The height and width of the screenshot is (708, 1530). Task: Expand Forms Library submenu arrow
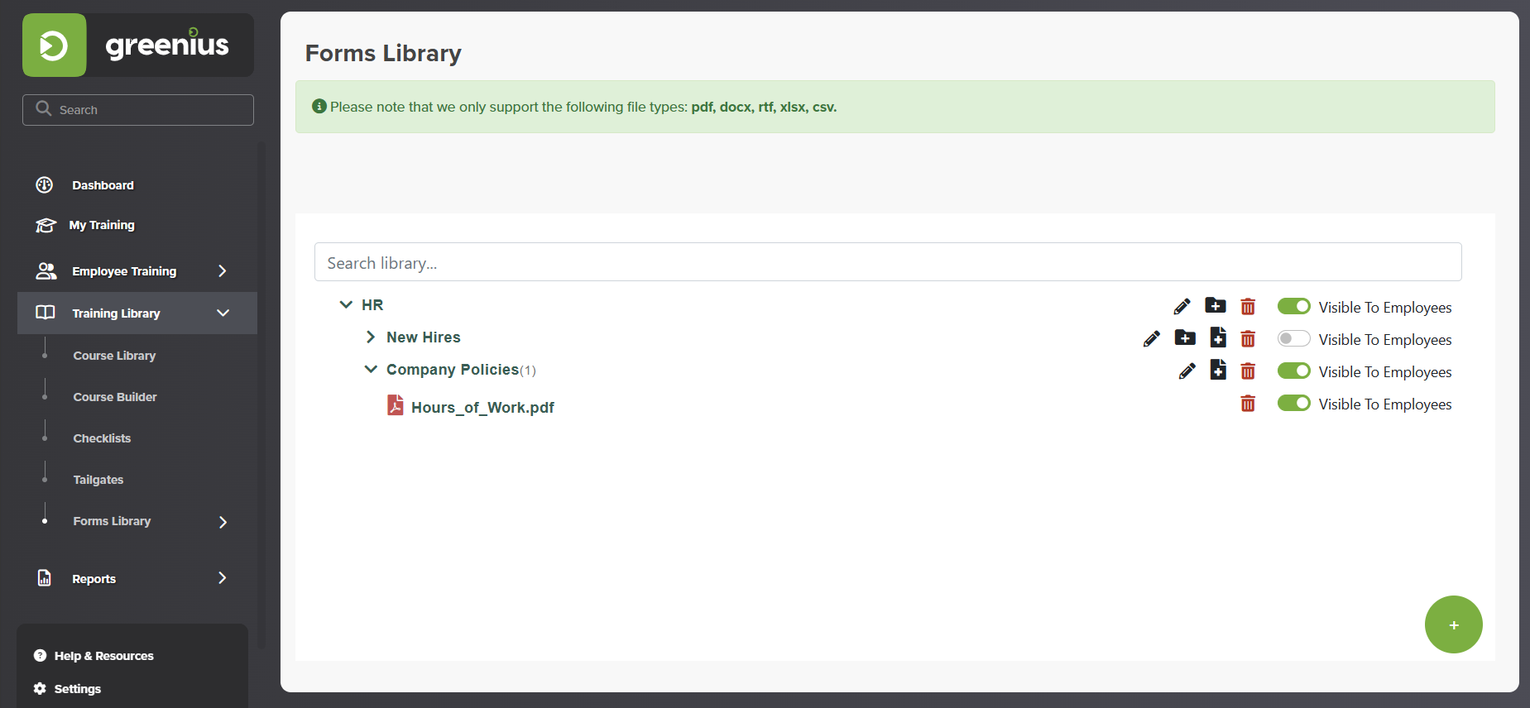pyautogui.click(x=223, y=522)
